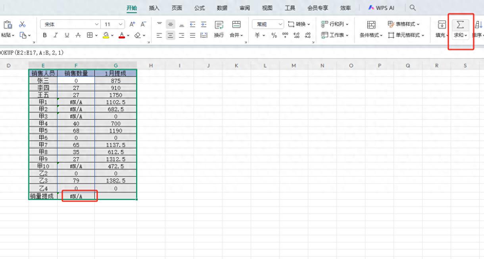Select the 销售数量 header cell
Screen dimensions: 484x259
(x=76, y=73)
